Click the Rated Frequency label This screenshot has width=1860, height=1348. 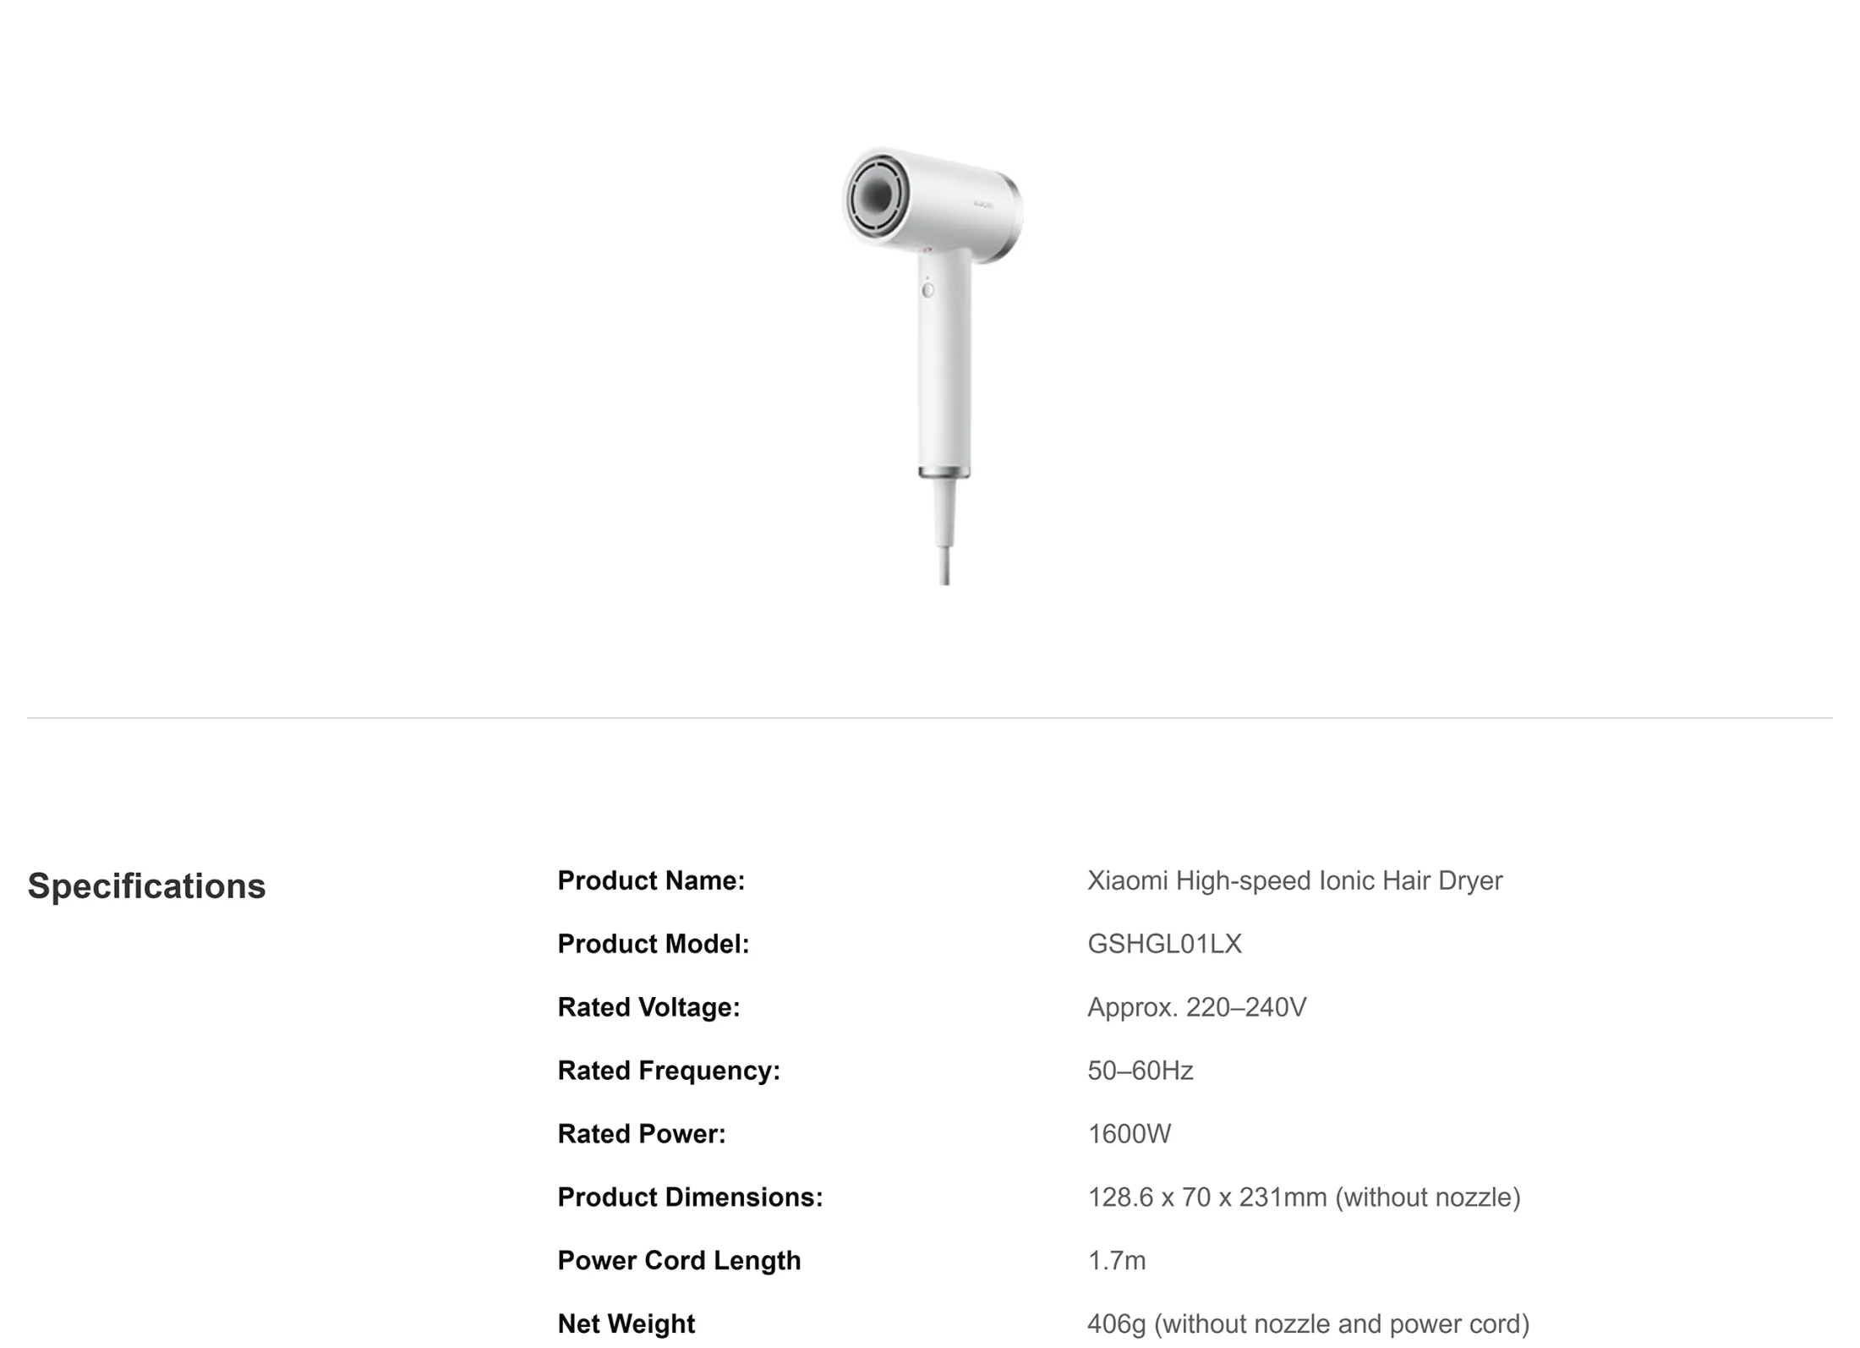[x=669, y=1071]
